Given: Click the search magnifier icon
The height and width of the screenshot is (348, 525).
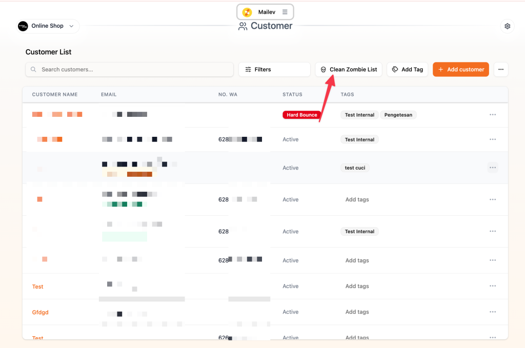Looking at the screenshot, I should [33, 69].
